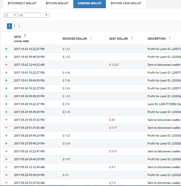Select the $ 13.65 sent amount
Screen dimensions: 181x186
tap(114, 65)
